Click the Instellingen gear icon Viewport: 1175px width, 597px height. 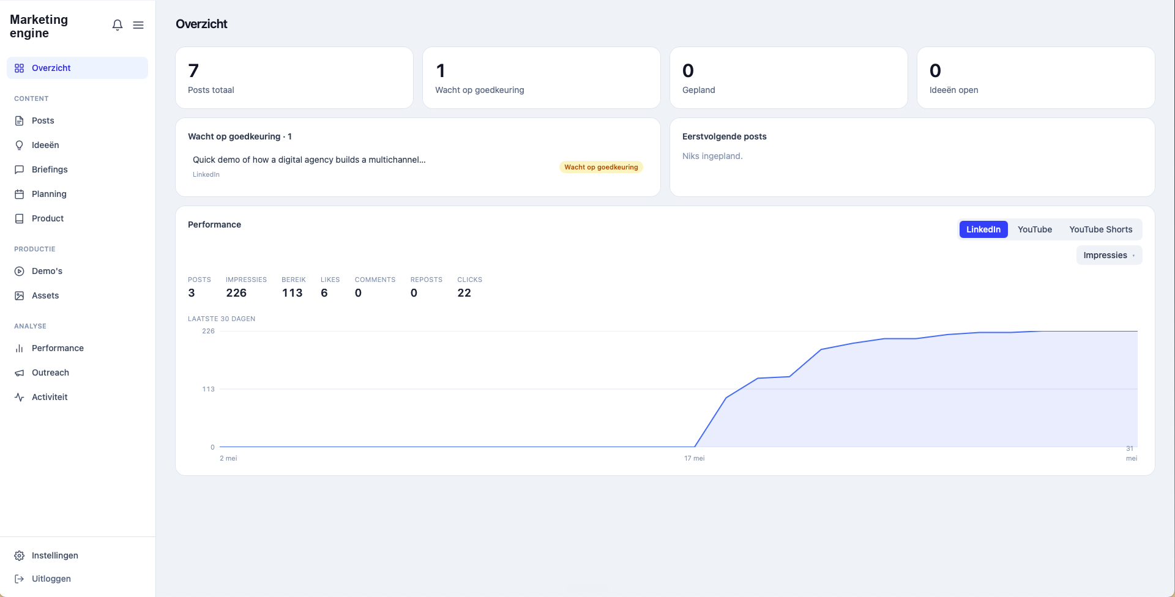click(20, 555)
